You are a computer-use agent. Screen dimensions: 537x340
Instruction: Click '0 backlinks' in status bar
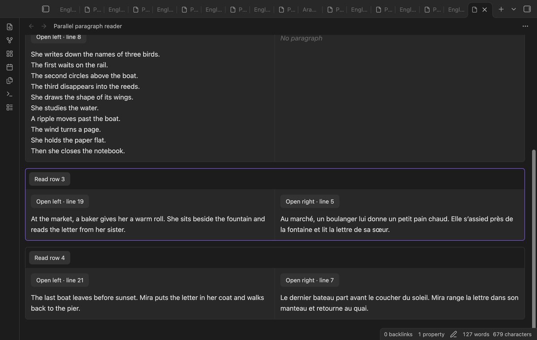(398, 334)
